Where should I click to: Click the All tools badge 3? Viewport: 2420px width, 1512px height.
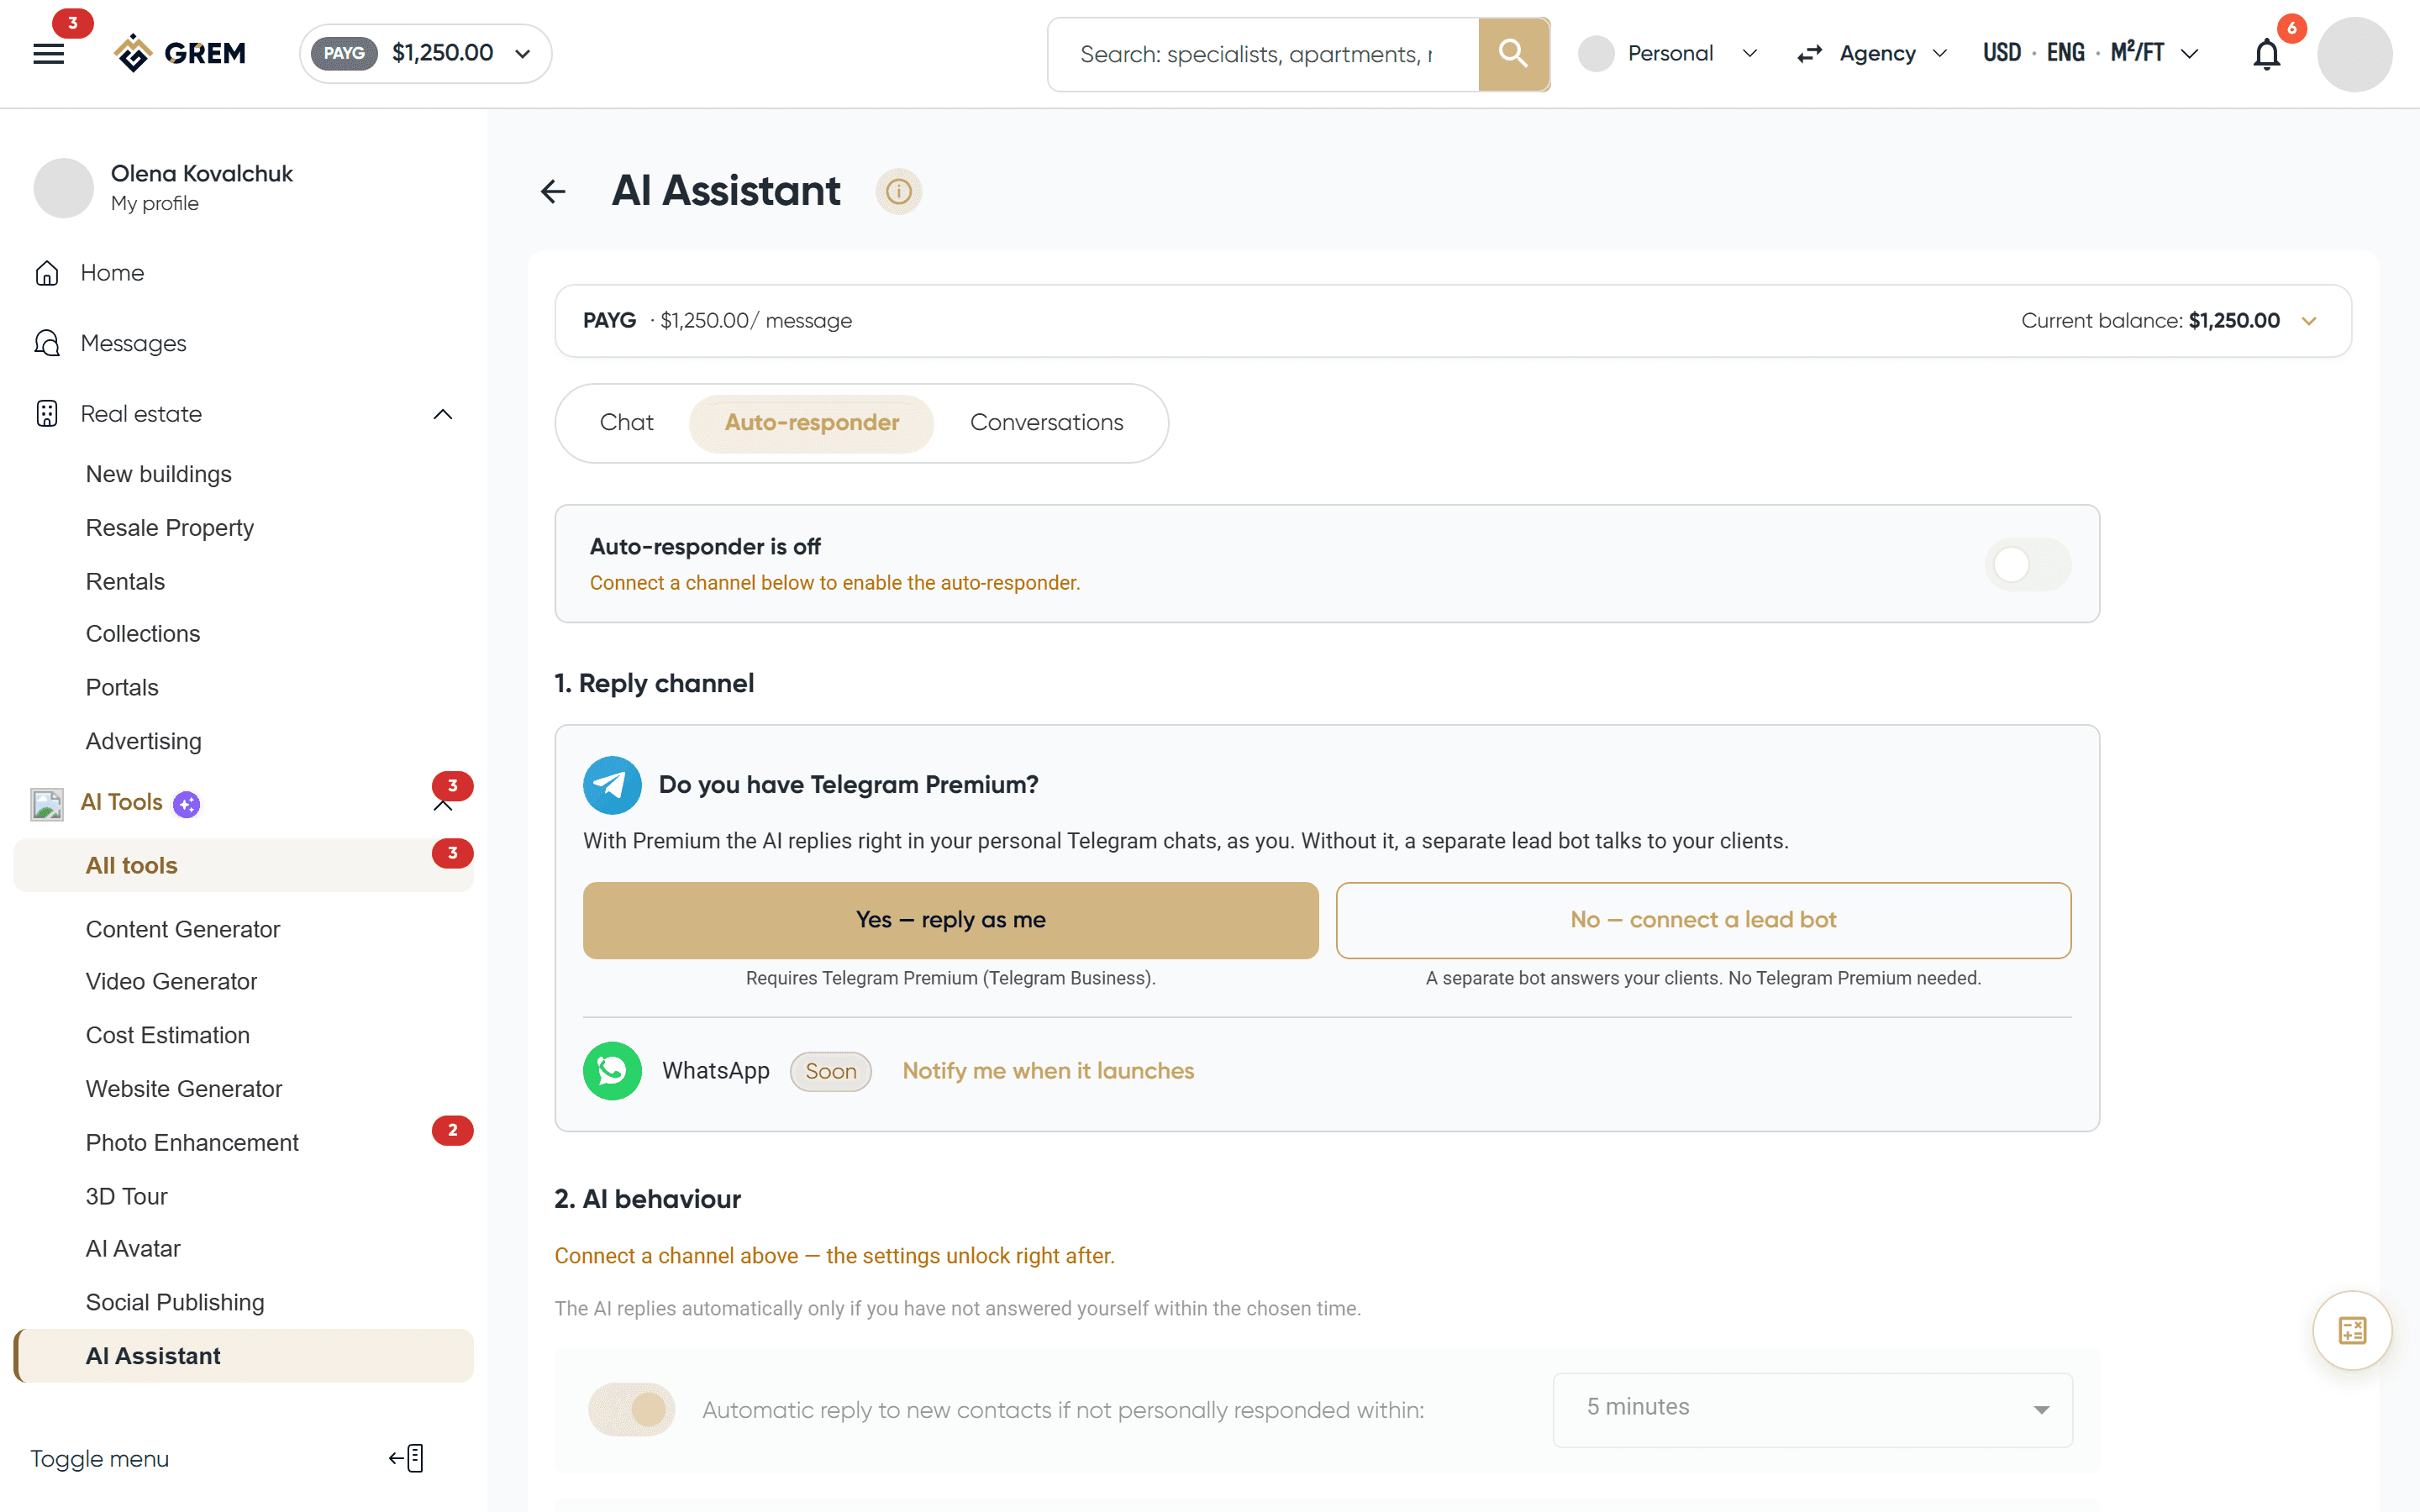coord(452,853)
